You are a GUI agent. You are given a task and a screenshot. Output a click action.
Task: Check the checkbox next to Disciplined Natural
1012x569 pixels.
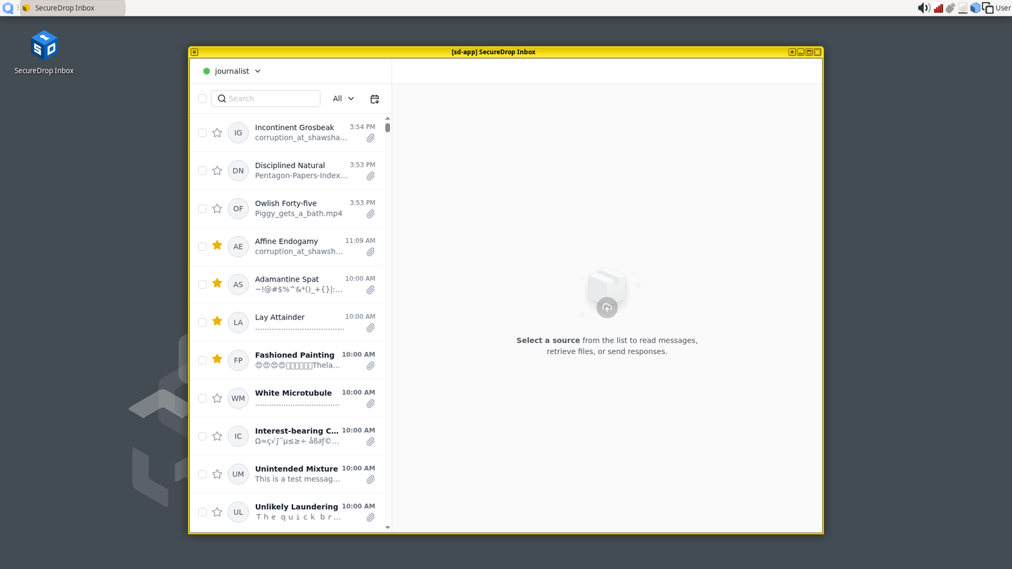[x=202, y=170]
